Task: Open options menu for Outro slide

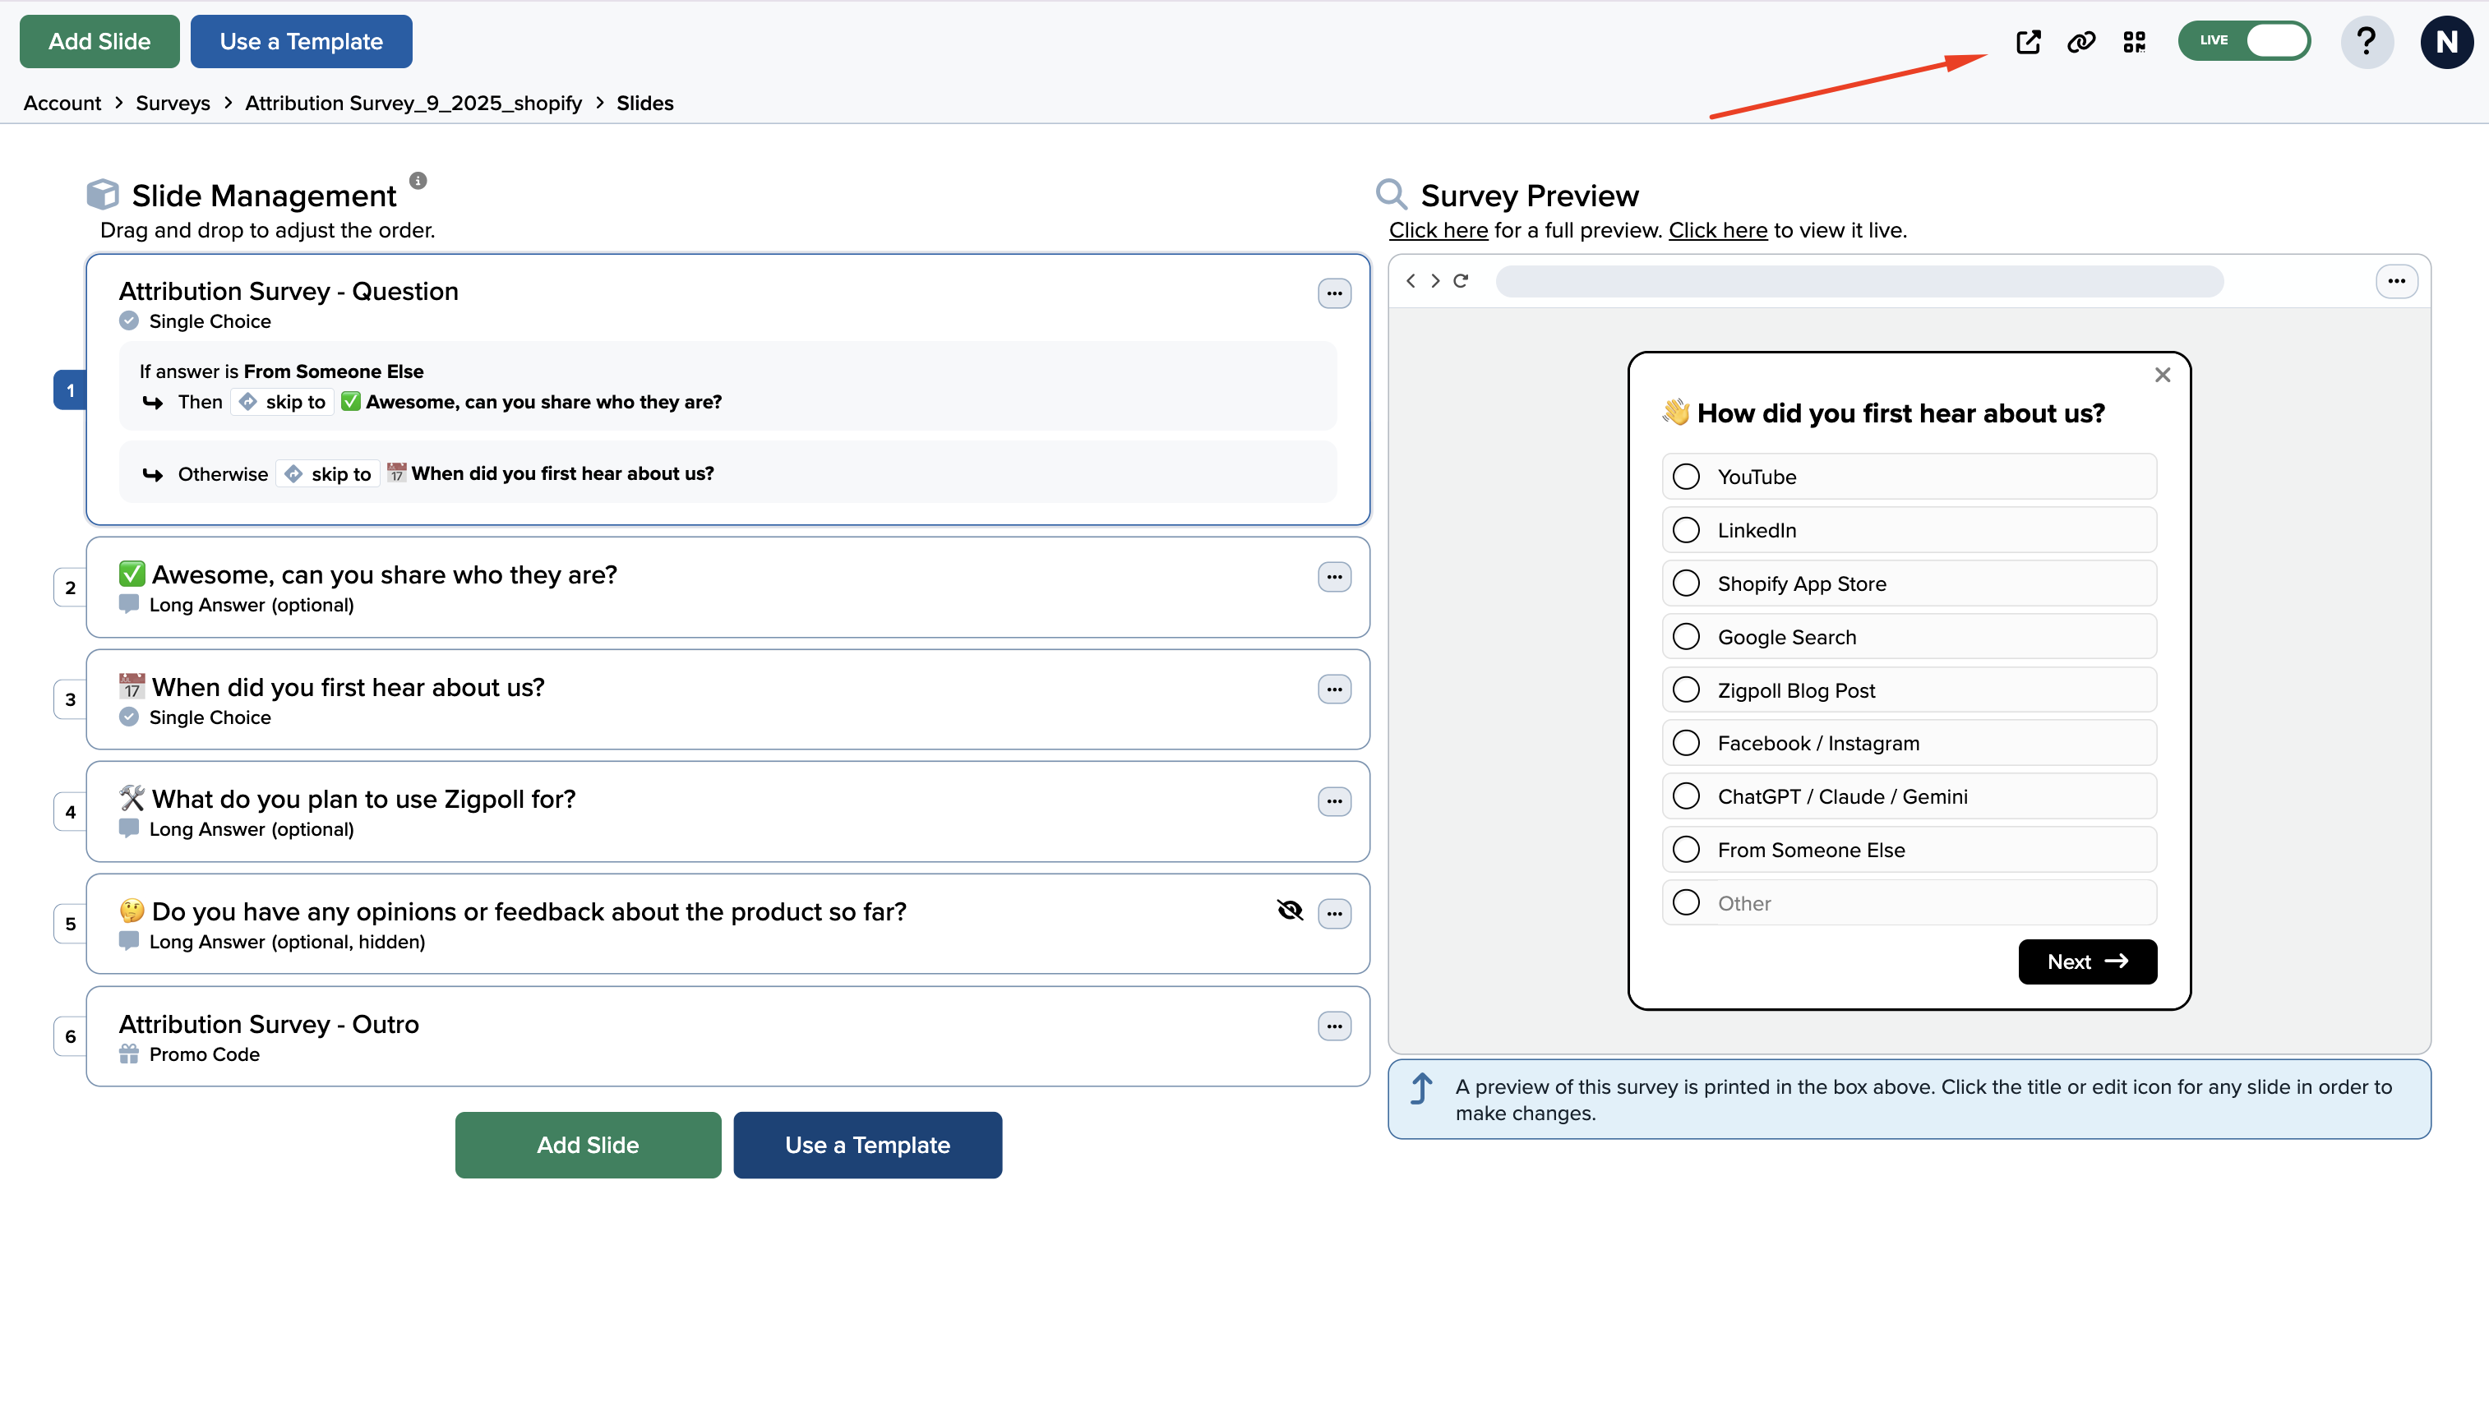Action: (x=1333, y=1026)
